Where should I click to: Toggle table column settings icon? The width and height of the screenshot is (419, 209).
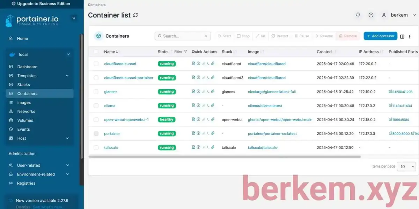tap(402, 36)
